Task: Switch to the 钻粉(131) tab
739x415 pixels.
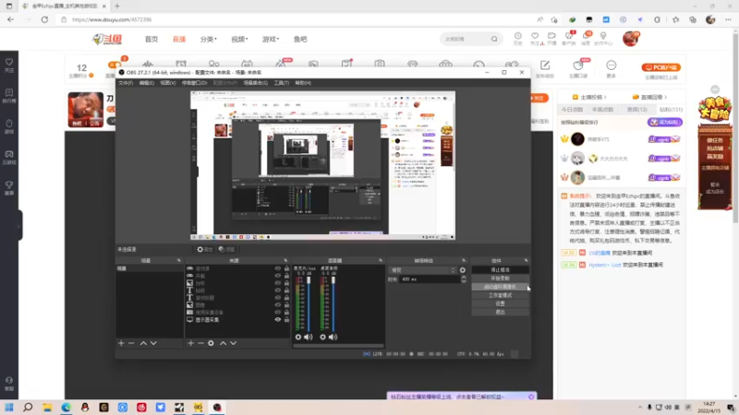Action: click(x=671, y=110)
